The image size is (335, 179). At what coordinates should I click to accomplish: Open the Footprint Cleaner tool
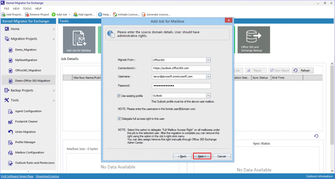click(x=26, y=121)
